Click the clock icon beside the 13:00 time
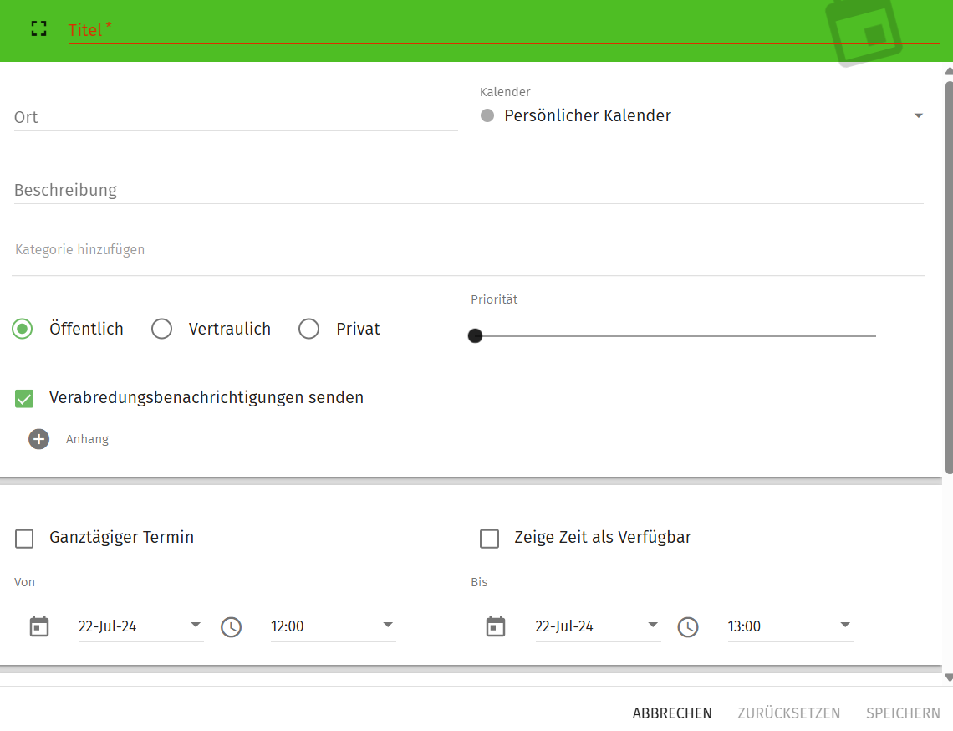953x731 pixels. [x=689, y=626]
